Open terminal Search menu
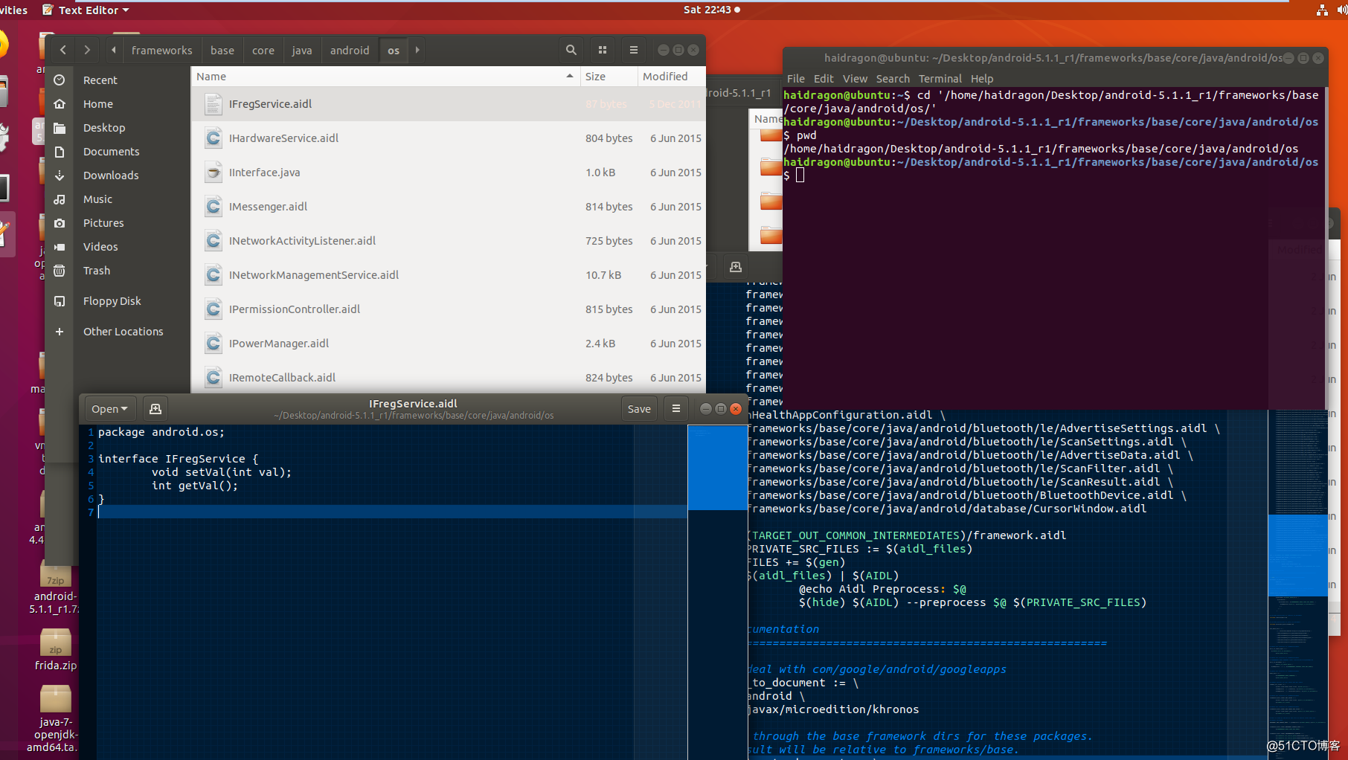The height and width of the screenshot is (760, 1348). point(893,79)
